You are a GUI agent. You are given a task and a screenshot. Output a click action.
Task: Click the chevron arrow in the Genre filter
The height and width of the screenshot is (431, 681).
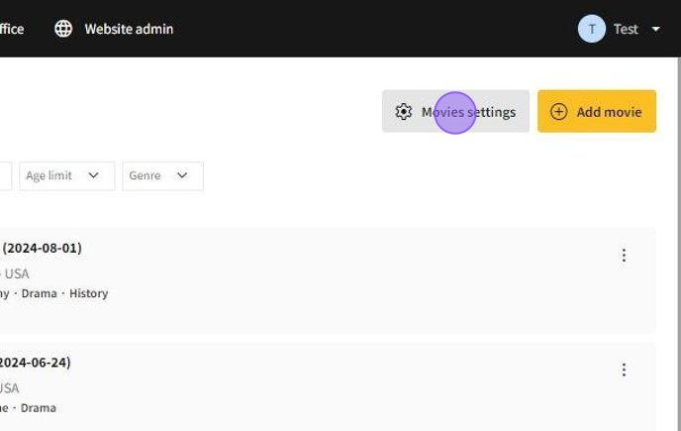click(182, 175)
